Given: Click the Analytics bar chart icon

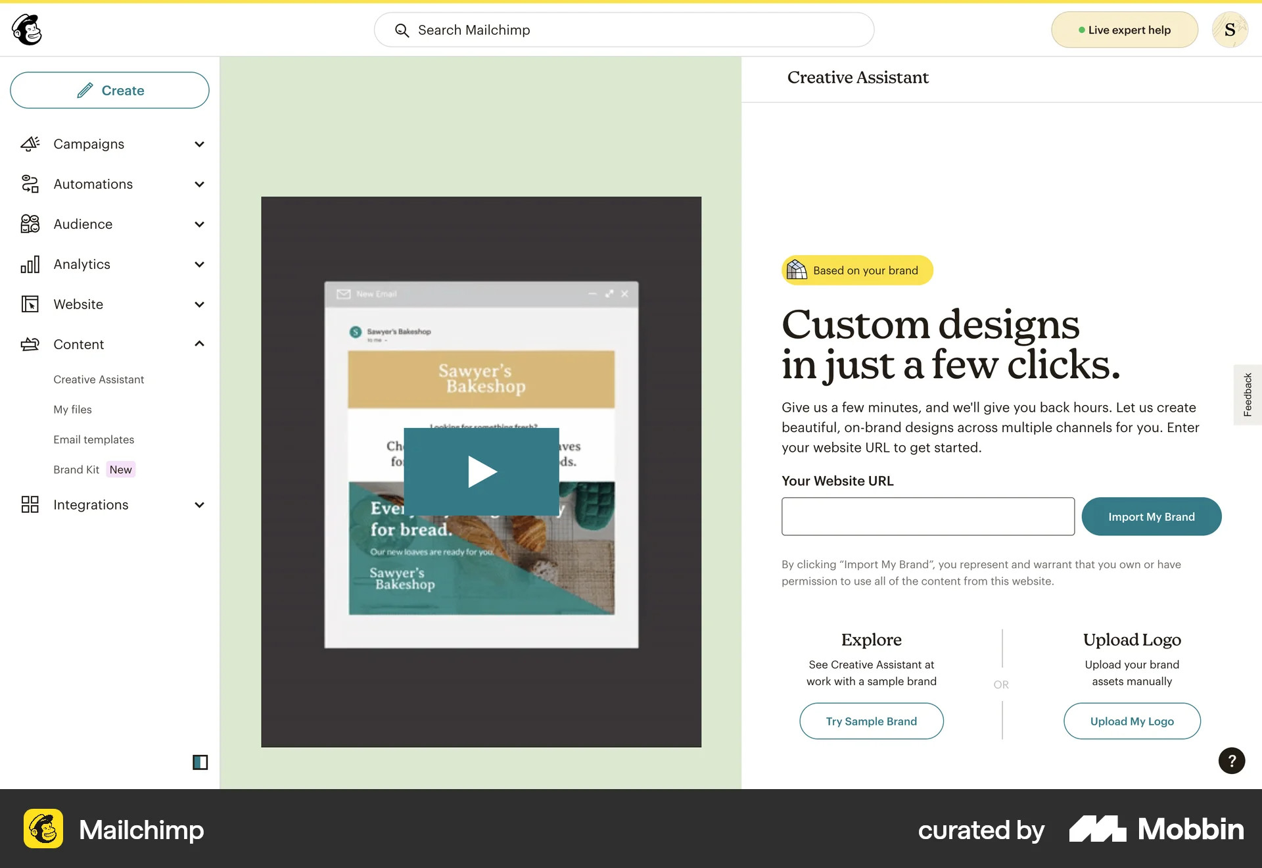Looking at the screenshot, I should 30,264.
